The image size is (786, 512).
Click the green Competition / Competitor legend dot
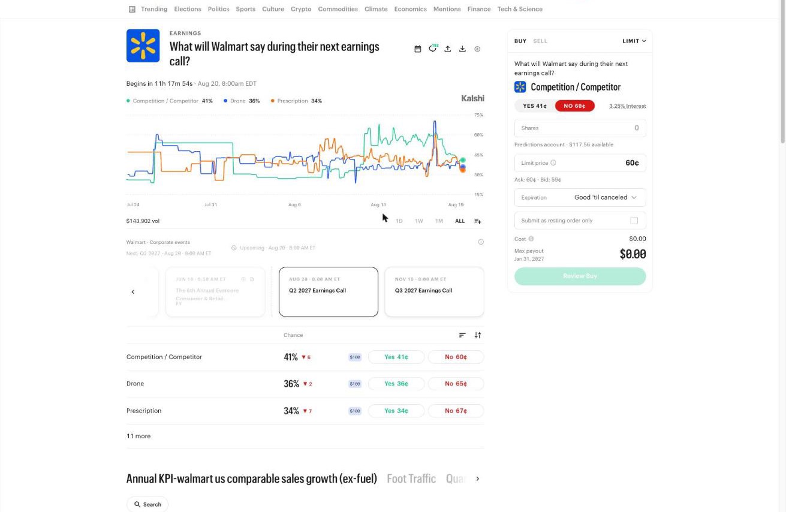[128, 101]
